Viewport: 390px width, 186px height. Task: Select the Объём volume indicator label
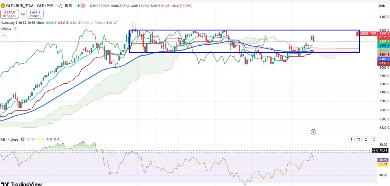click(x=5, y=29)
